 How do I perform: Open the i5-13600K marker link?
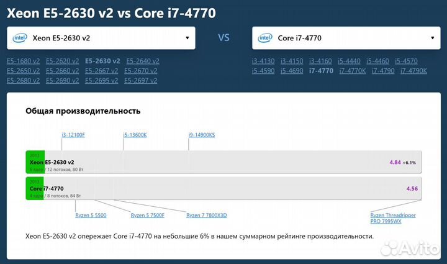(135, 135)
